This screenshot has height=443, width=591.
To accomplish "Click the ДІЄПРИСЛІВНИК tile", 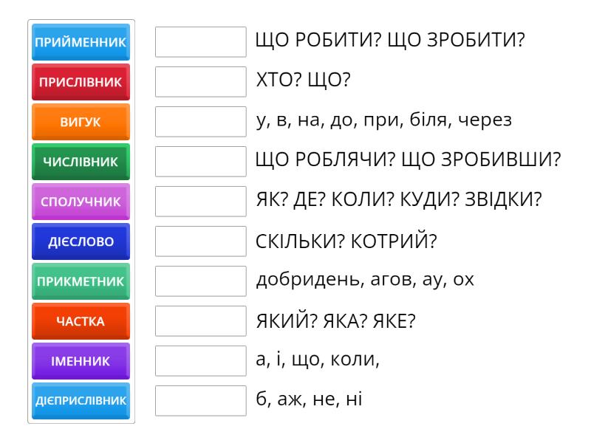I will coord(81,401).
